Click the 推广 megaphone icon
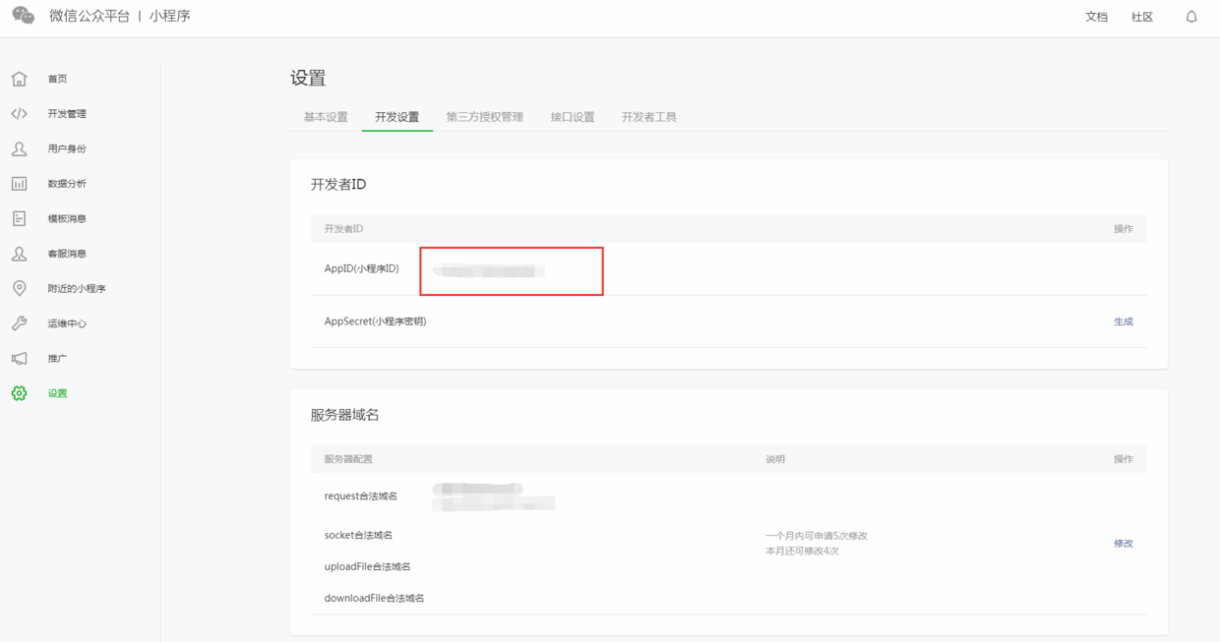Viewport: 1220px width, 642px height. coord(19,358)
